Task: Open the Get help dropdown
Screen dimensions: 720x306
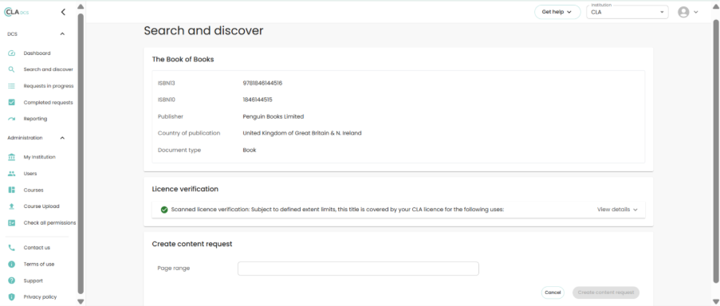Action: tap(557, 12)
